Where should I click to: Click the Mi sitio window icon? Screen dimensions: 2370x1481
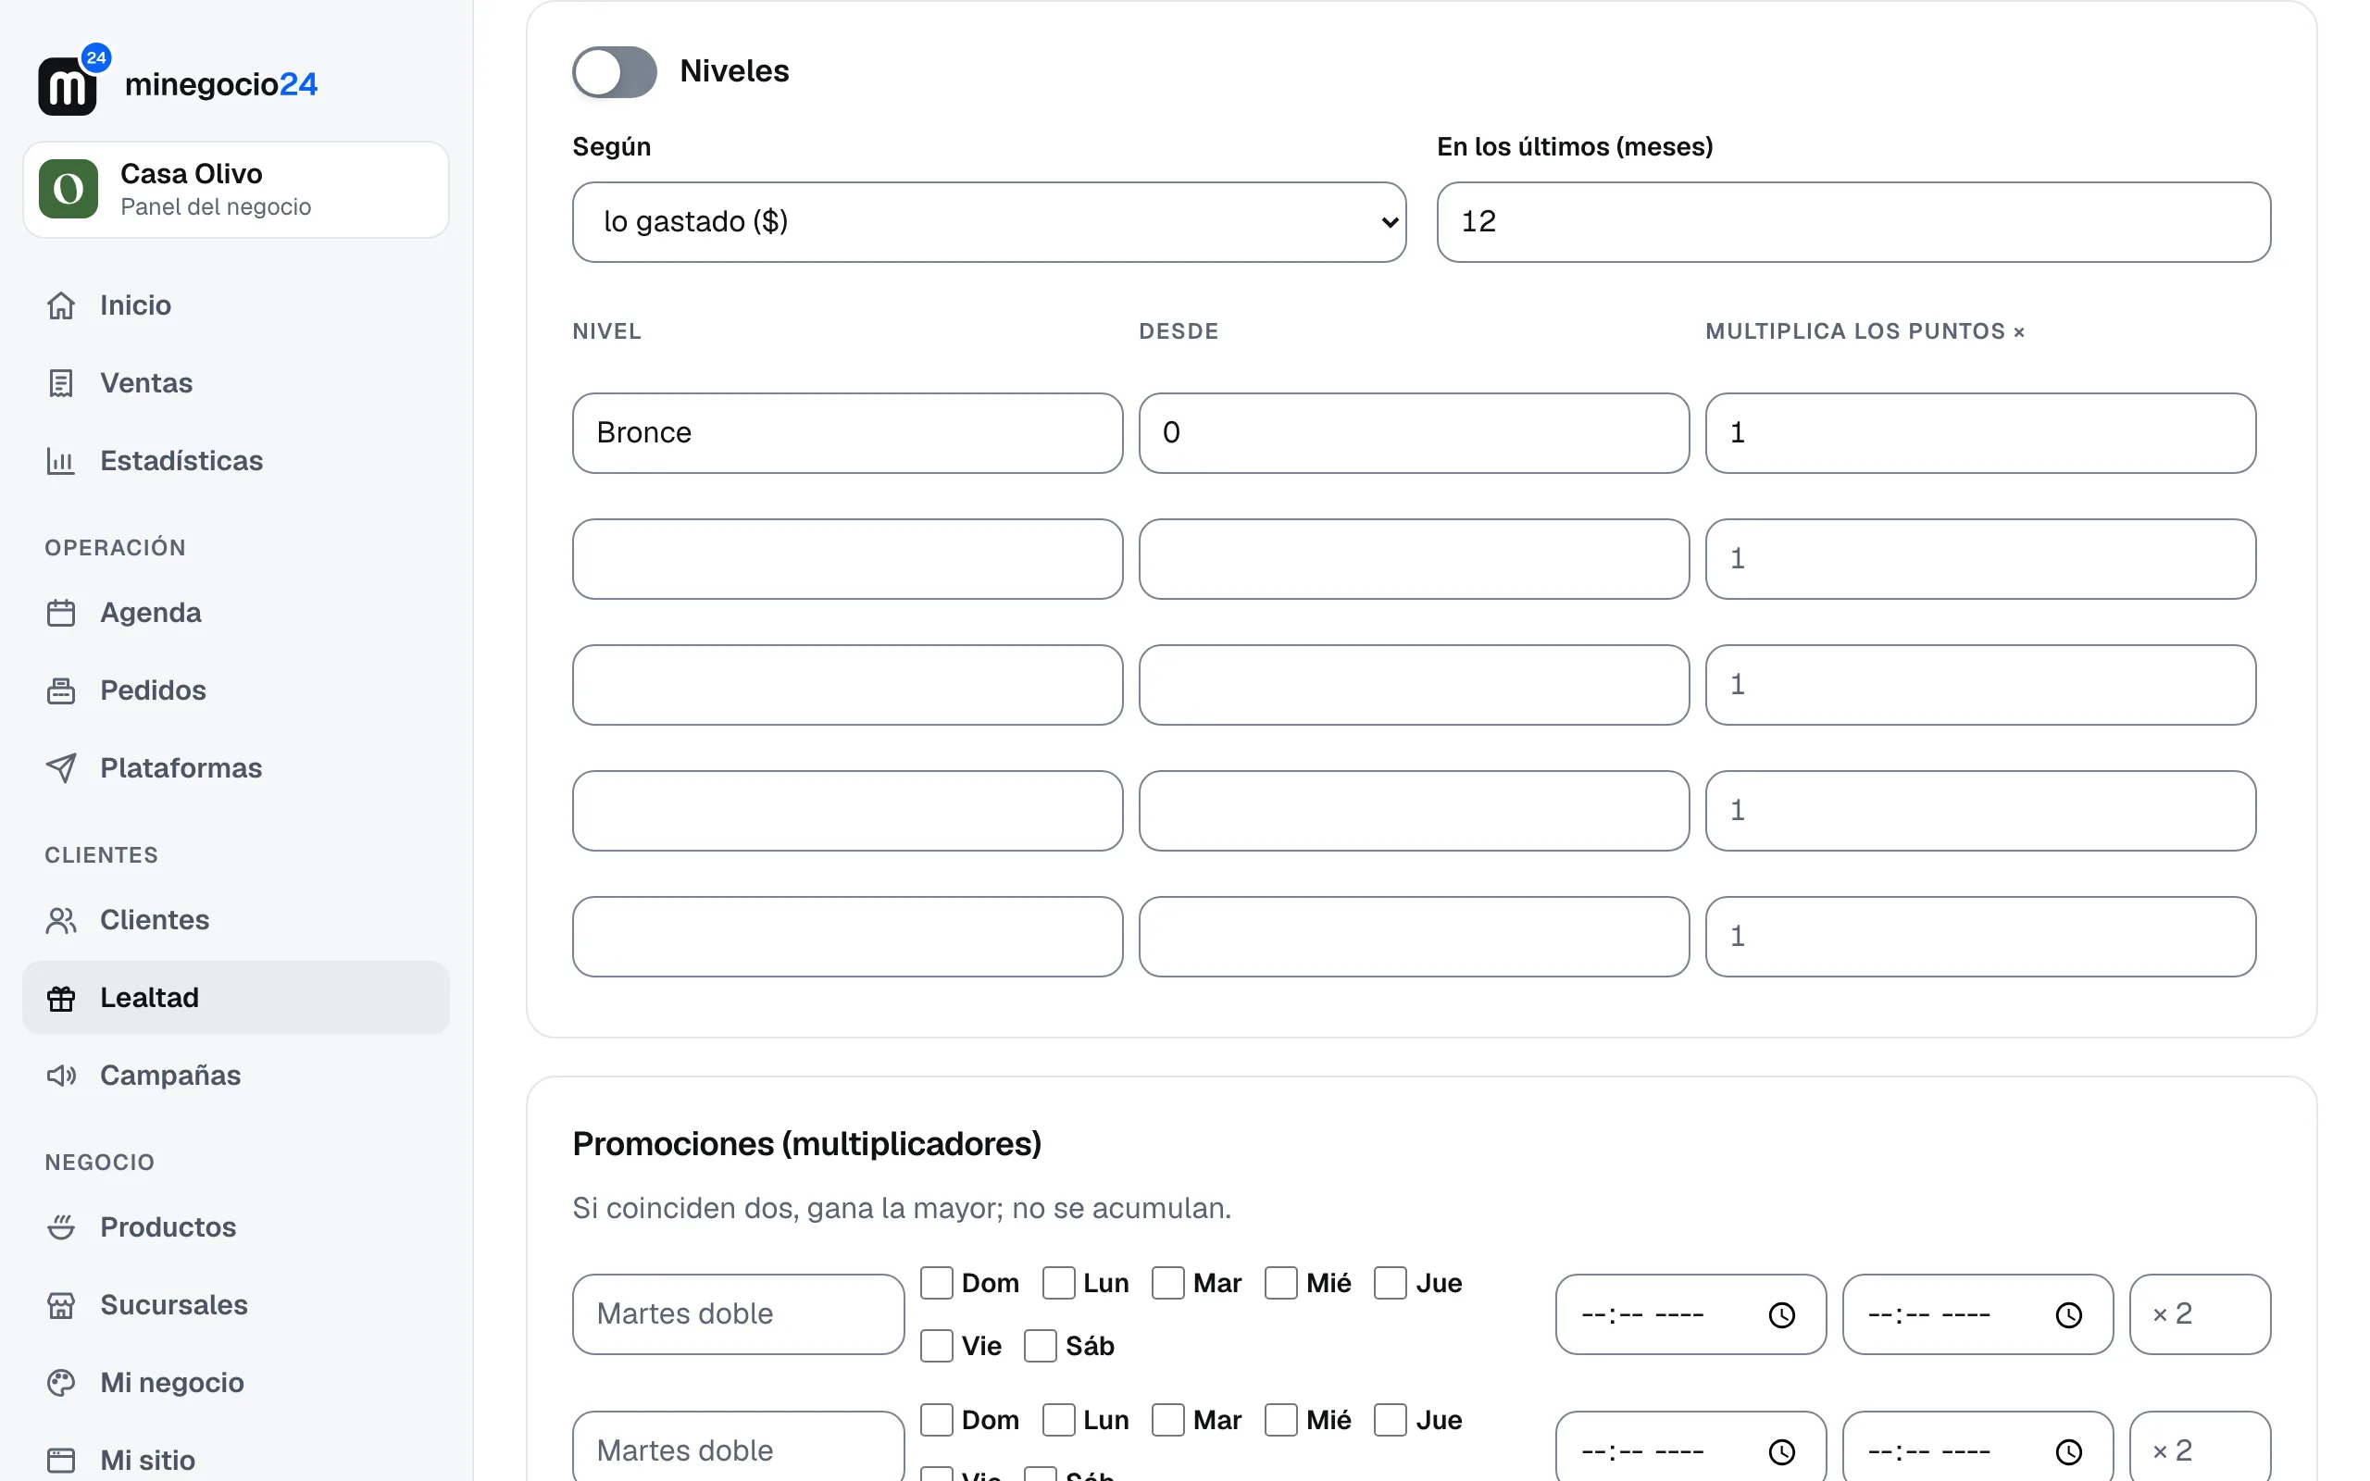coord(61,1461)
